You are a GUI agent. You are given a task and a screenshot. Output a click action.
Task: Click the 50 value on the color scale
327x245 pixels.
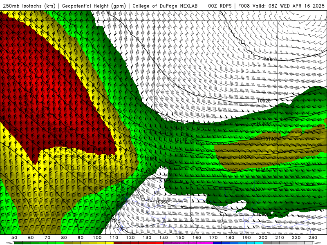[x=14, y=238]
